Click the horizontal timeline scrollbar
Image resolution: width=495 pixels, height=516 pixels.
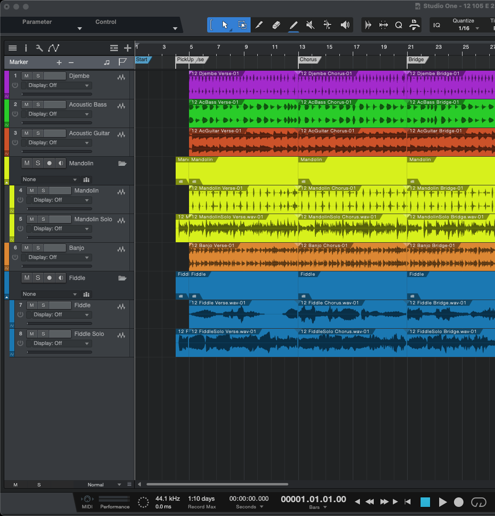click(217, 484)
